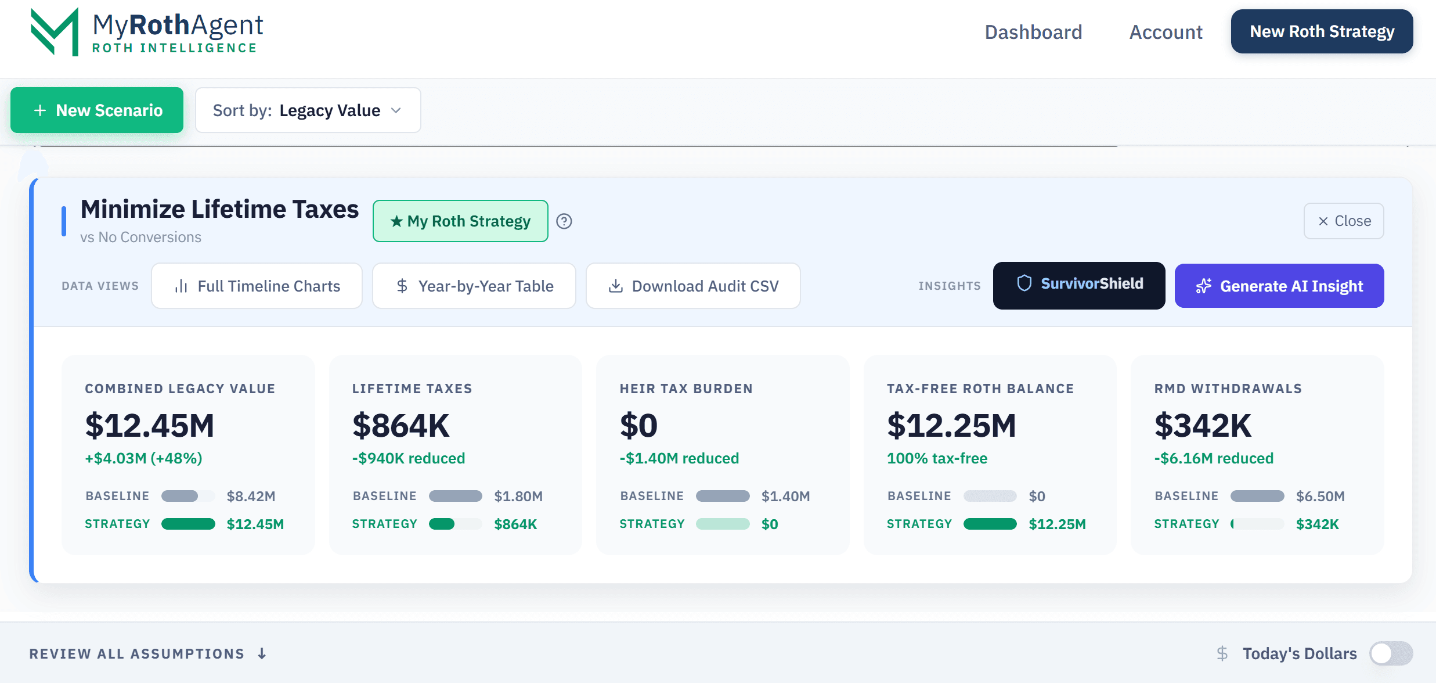Click the vs No Conversions subtitle

(x=140, y=237)
